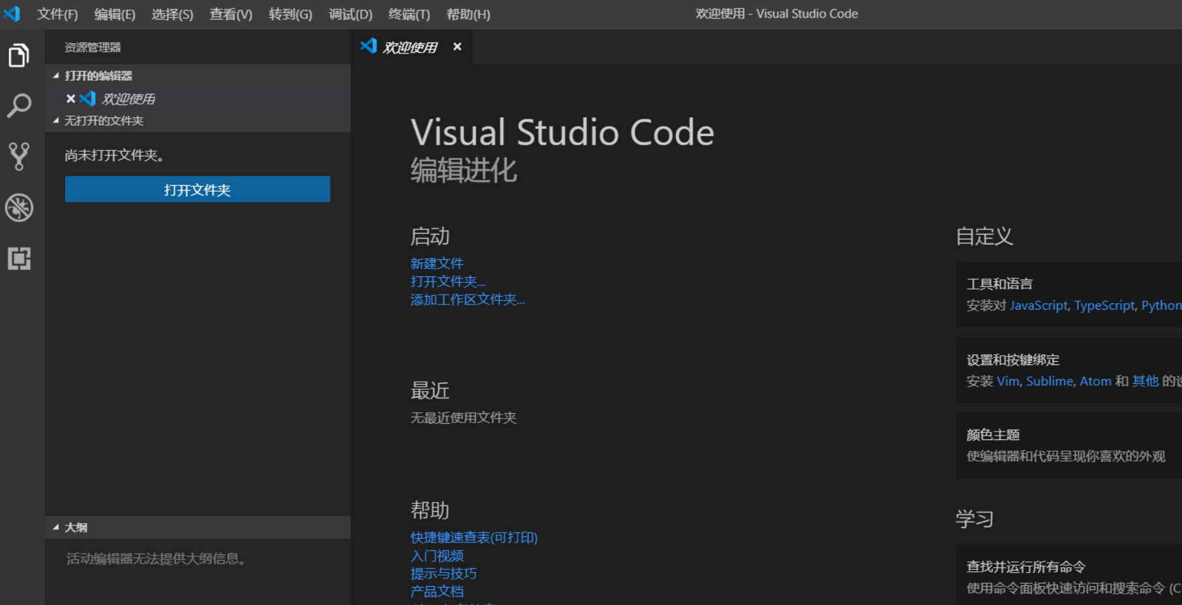
Task: Install JavaScript language support link
Action: (x=1039, y=306)
